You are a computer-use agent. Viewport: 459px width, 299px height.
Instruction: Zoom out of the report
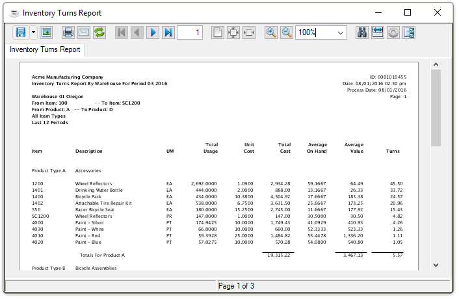(287, 32)
